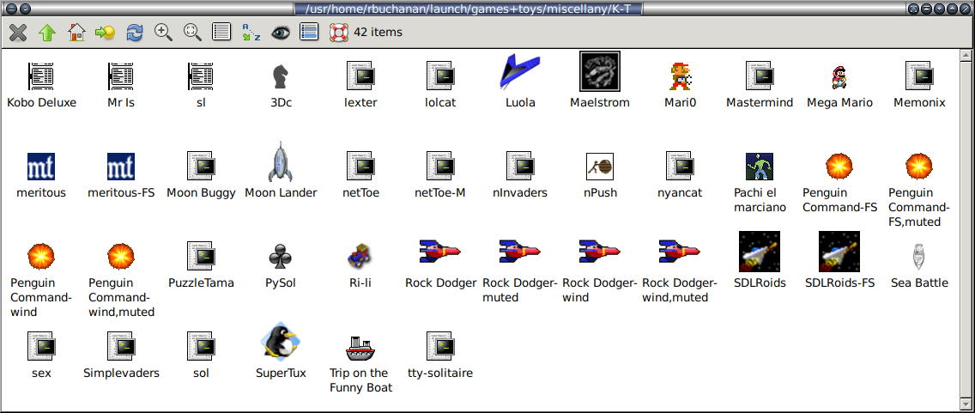Select the Moon Buggy launcher

tap(201, 166)
